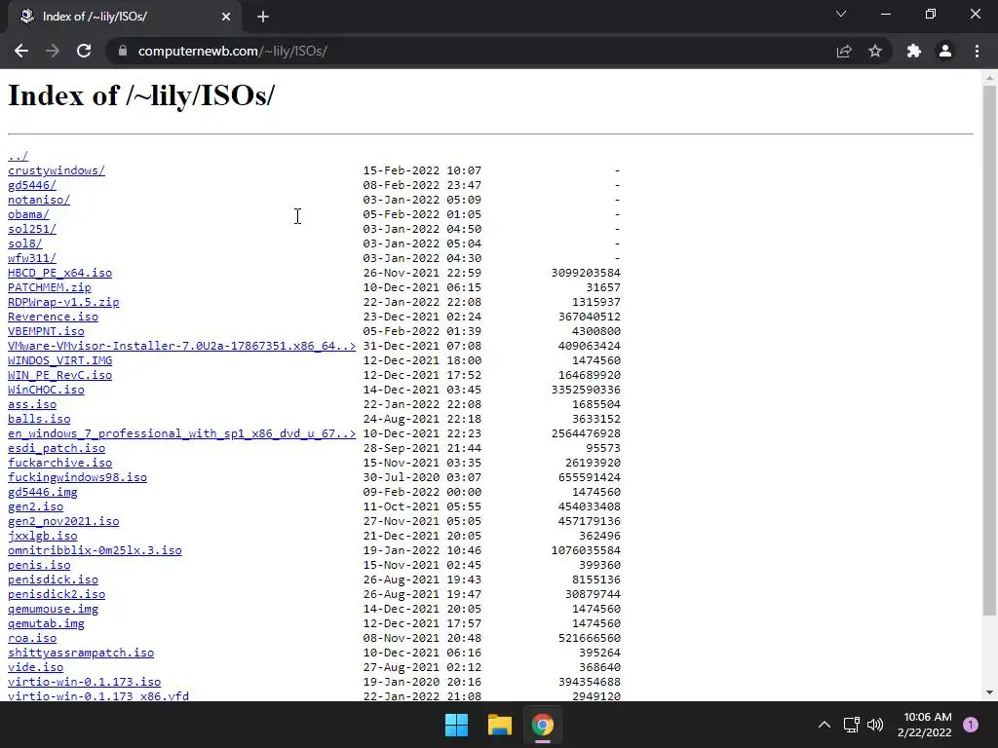998x748 pixels.
Task: Open the sol8/ directory link
Action: tap(24, 243)
